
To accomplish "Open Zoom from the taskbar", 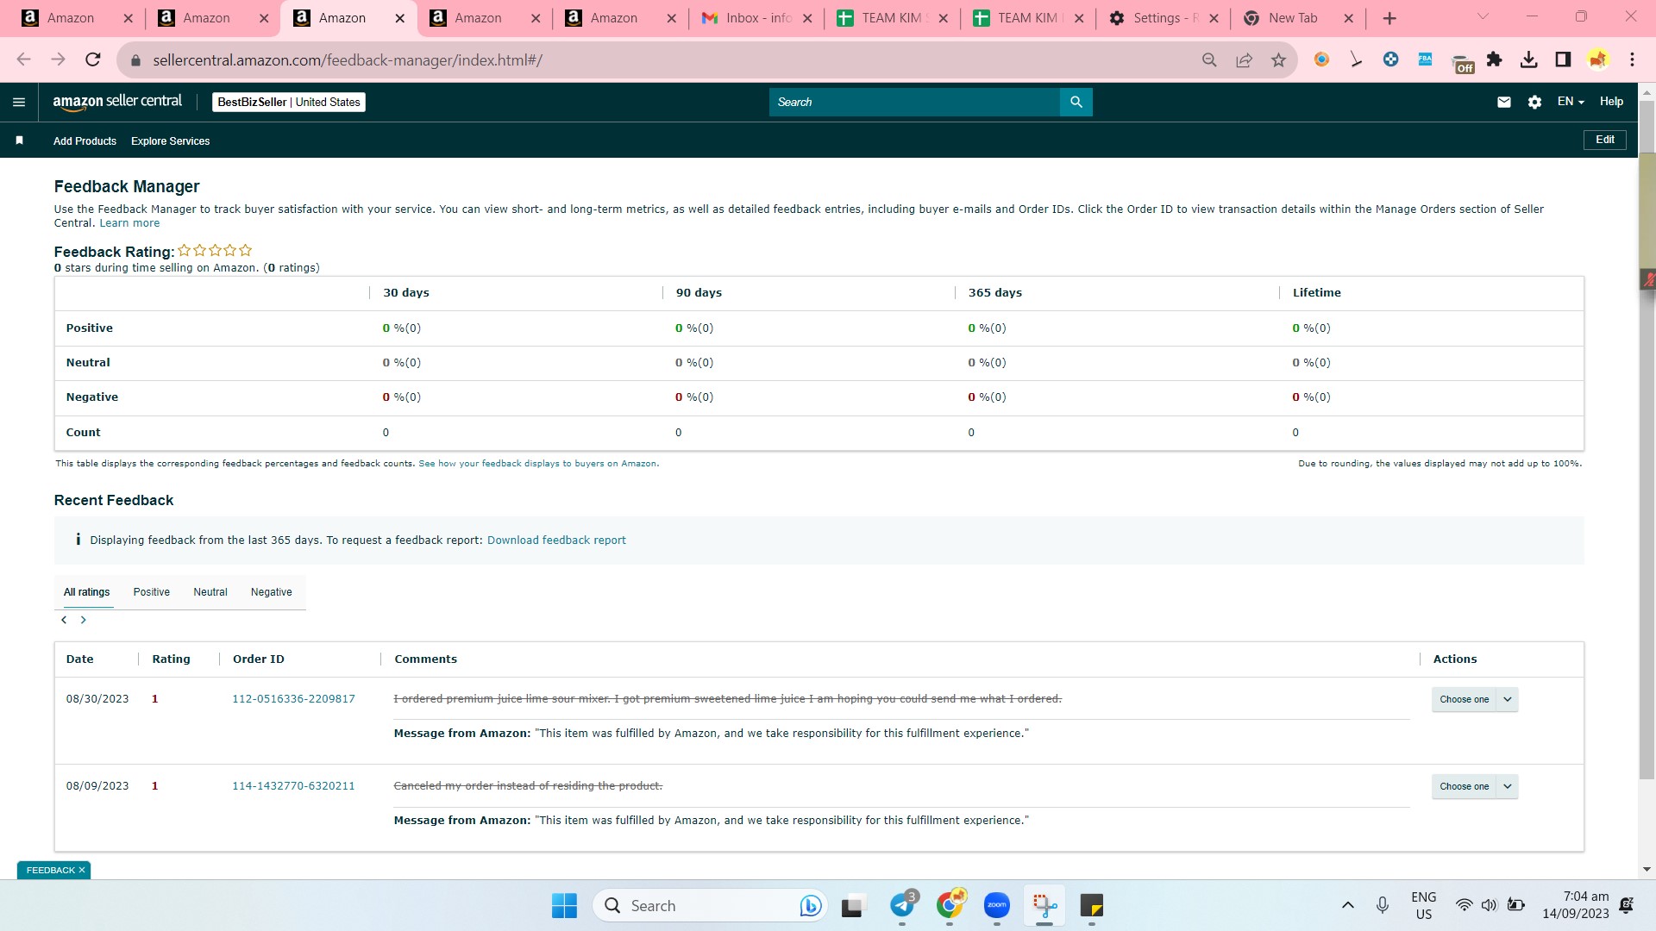I will pyautogui.click(x=997, y=905).
